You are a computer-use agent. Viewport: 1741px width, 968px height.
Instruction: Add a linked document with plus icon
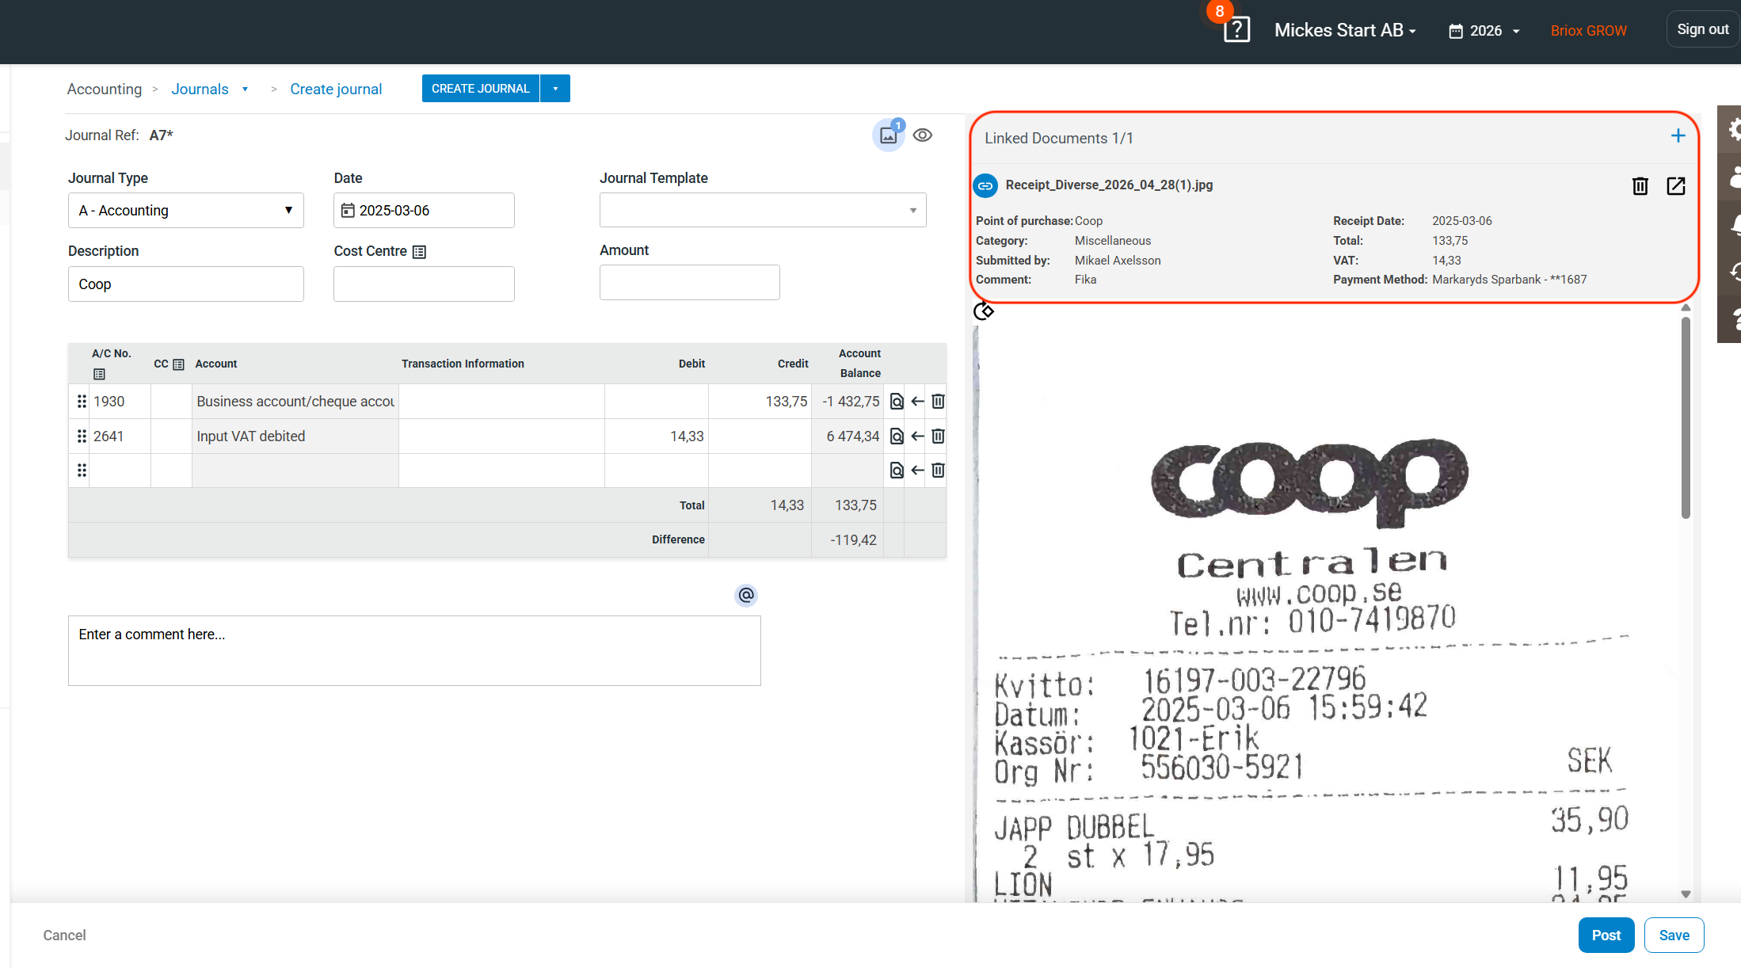coord(1678,136)
